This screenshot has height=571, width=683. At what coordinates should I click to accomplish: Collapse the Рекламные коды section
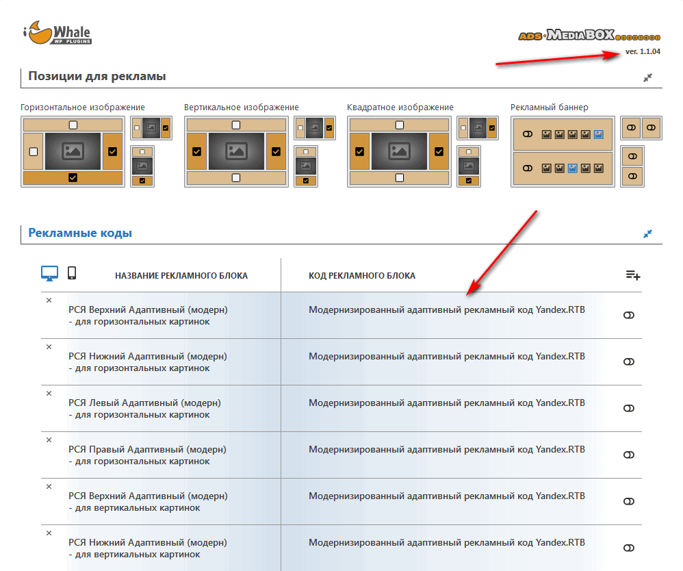(647, 234)
